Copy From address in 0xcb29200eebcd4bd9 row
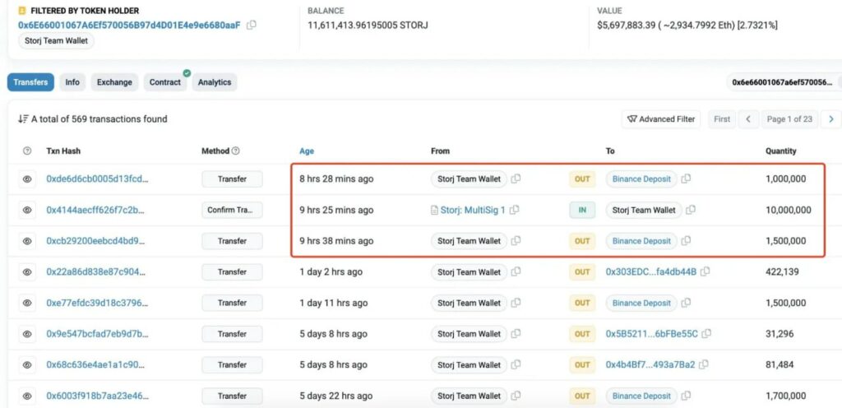 (x=516, y=241)
